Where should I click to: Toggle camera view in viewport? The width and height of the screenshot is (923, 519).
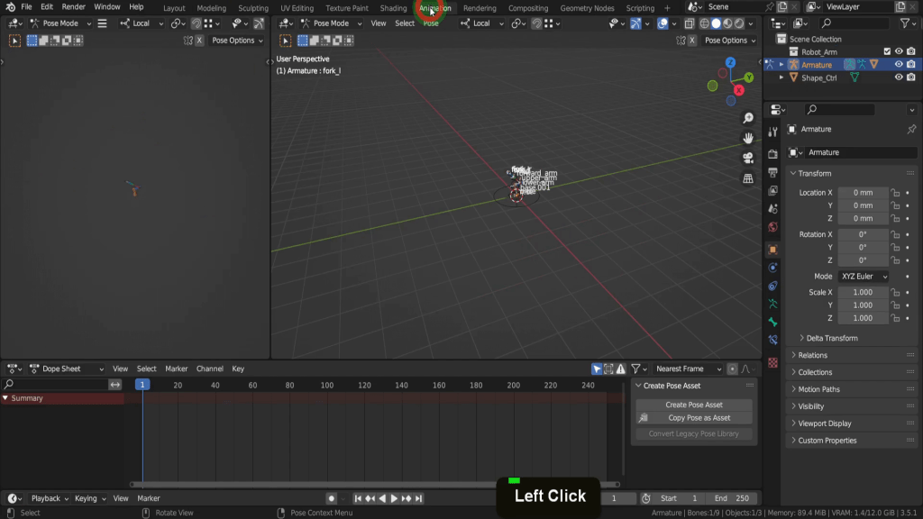pyautogui.click(x=748, y=158)
